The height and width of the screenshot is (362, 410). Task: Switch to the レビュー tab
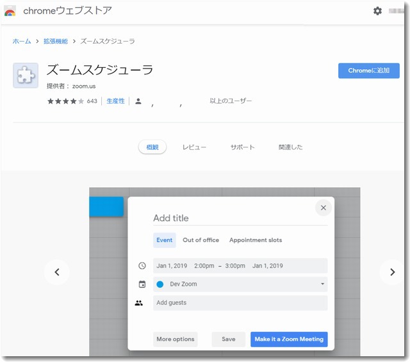point(194,147)
